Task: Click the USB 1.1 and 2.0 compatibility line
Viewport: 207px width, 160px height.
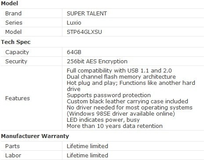Action: tap(119, 71)
